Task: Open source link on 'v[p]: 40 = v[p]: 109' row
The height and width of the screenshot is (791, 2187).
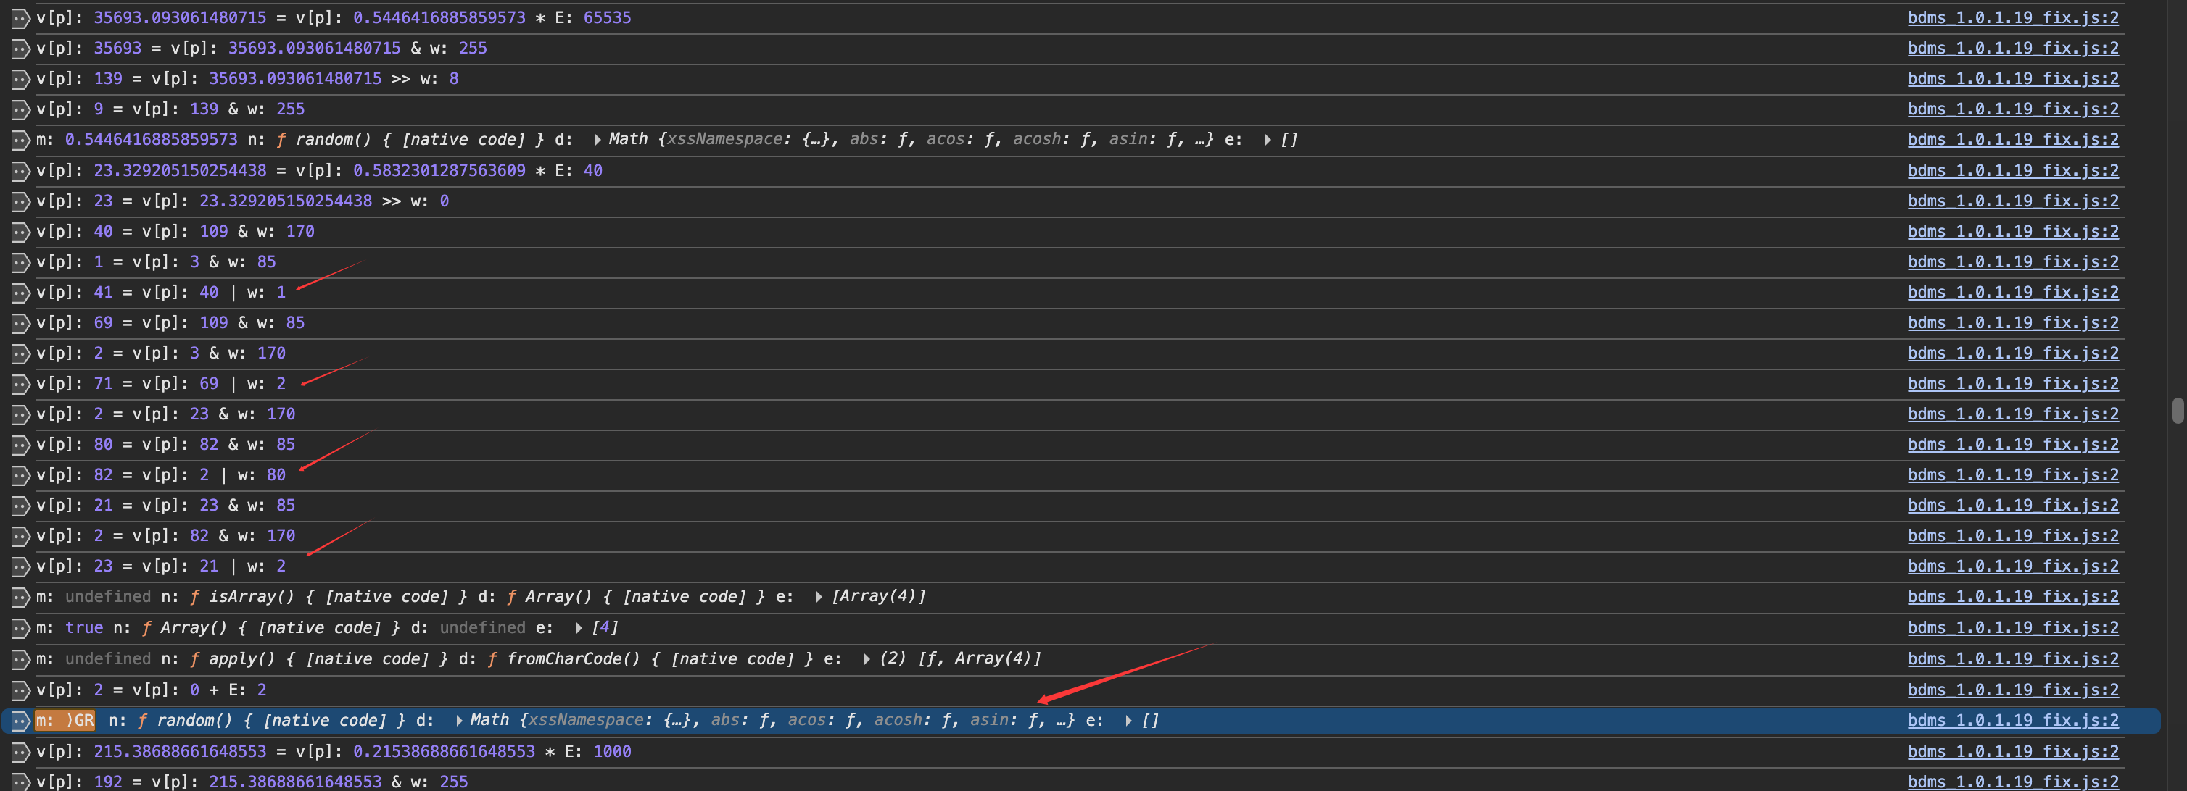Action: (2012, 232)
